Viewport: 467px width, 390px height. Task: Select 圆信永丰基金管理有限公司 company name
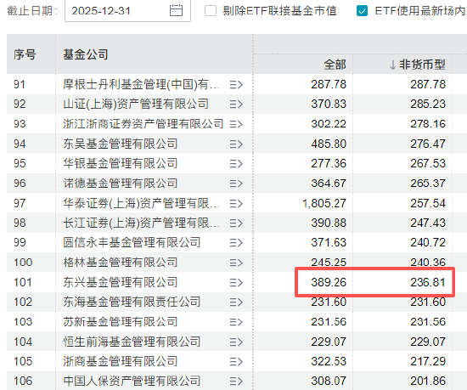click(132, 242)
